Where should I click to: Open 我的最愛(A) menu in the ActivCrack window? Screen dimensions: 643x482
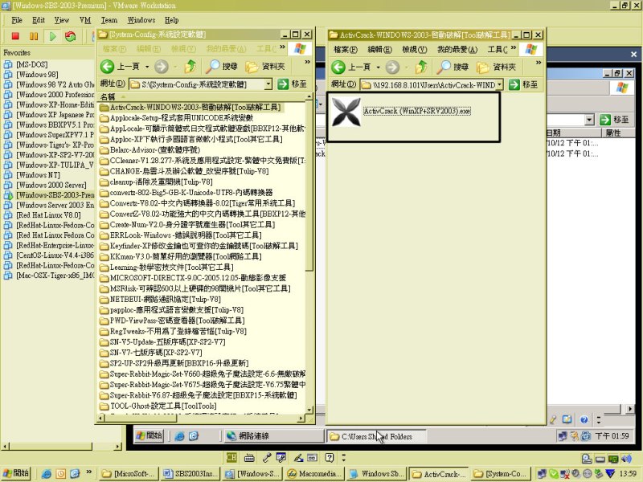457,50
